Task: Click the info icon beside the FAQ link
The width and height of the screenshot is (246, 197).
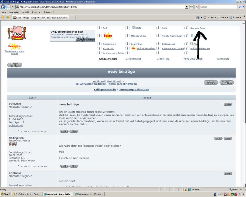Action: tap(99, 28)
